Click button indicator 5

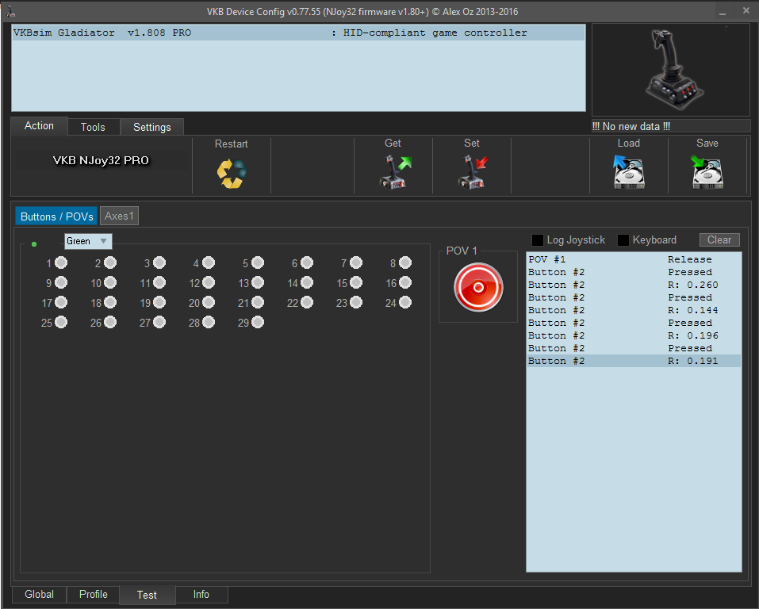[x=258, y=262]
